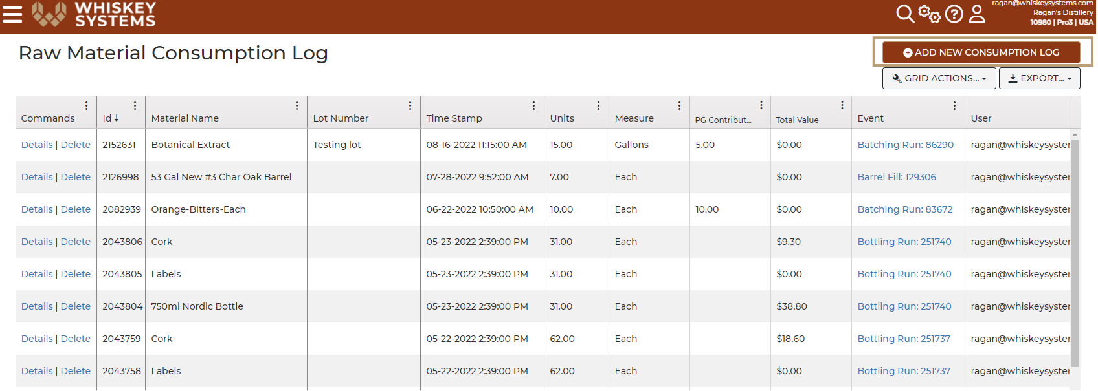Viewport: 1098px width, 391px height.
Task: Click the help question mark icon
Action: 954,14
